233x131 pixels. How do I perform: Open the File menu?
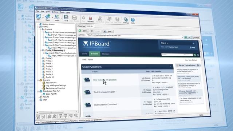[x=37, y=11]
